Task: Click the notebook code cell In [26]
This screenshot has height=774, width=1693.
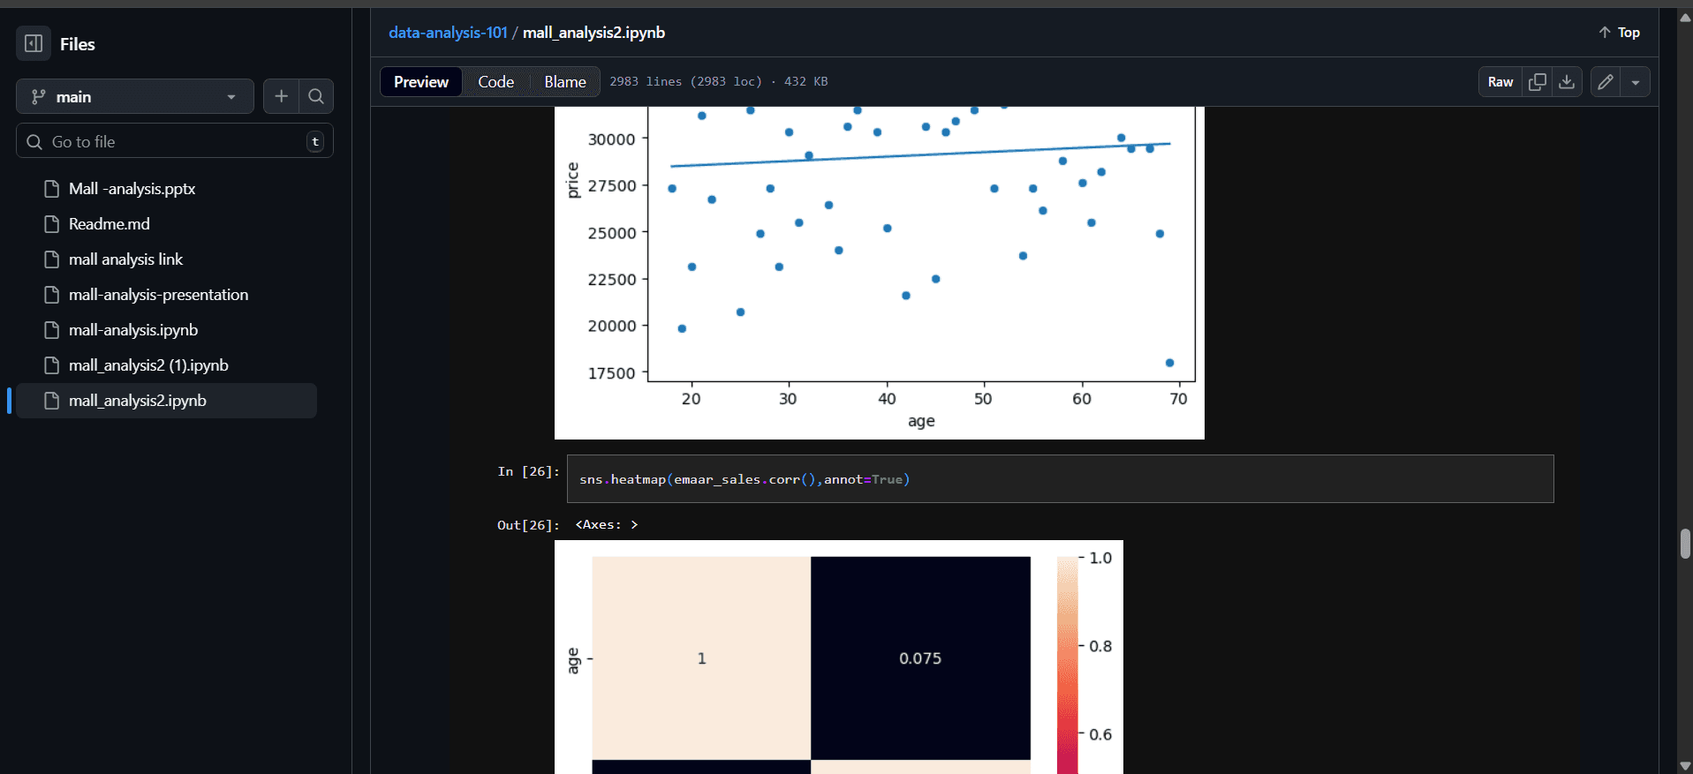Action: point(1060,479)
